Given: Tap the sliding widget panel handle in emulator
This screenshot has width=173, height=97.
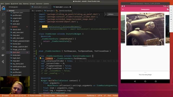Looking at the screenshot, I should [145, 72].
